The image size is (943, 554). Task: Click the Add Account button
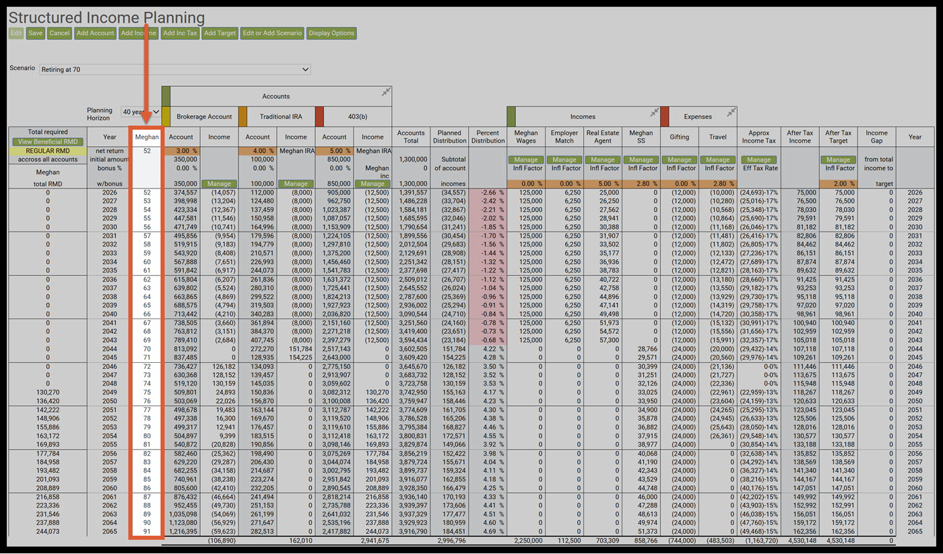click(96, 33)
